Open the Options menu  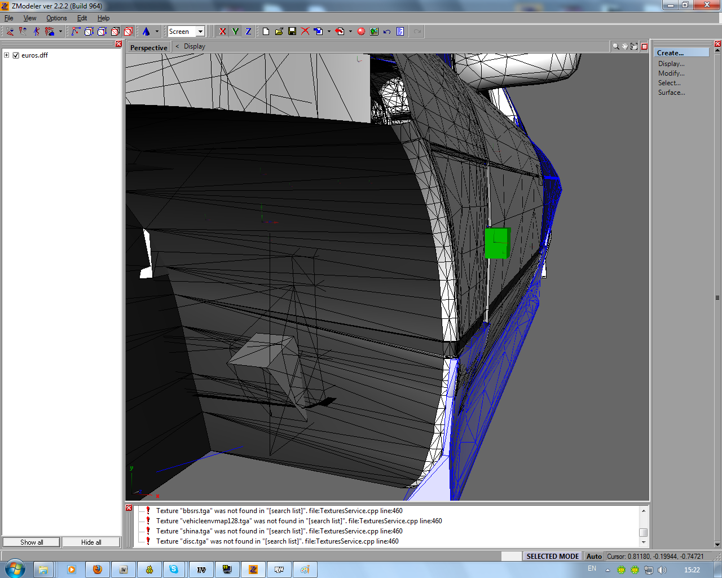(x=56, y=18)
